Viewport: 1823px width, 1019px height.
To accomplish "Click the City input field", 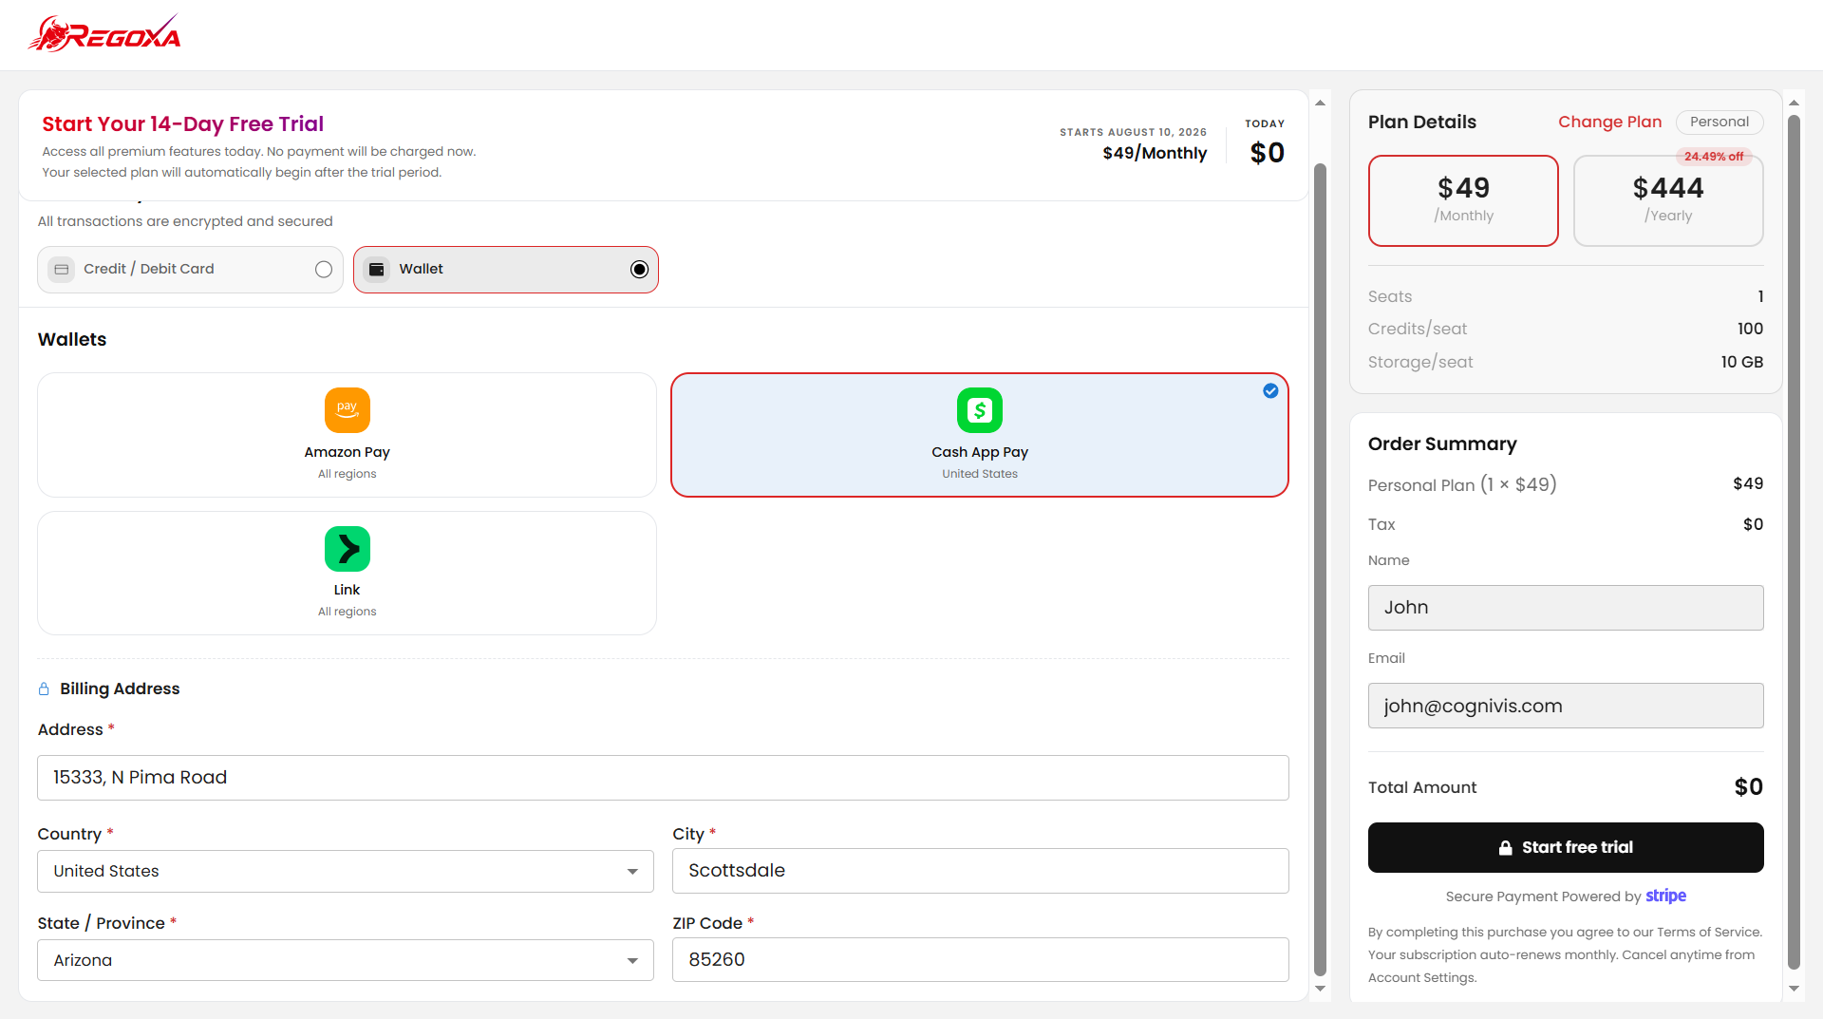I will [x=981, y=871].
